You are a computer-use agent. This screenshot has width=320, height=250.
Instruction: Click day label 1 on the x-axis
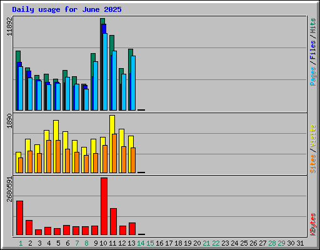point(21,243)
